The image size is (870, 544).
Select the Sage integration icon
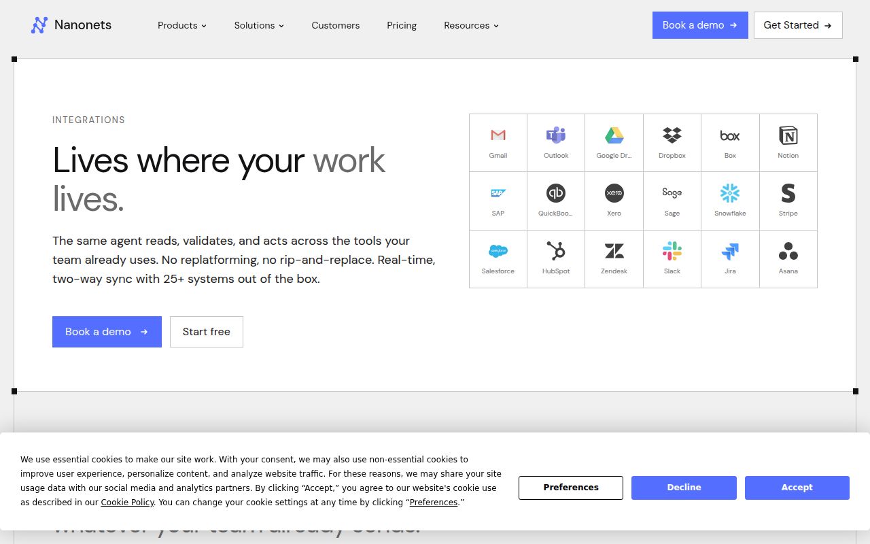pyautogui.click(x=672, y=193)
